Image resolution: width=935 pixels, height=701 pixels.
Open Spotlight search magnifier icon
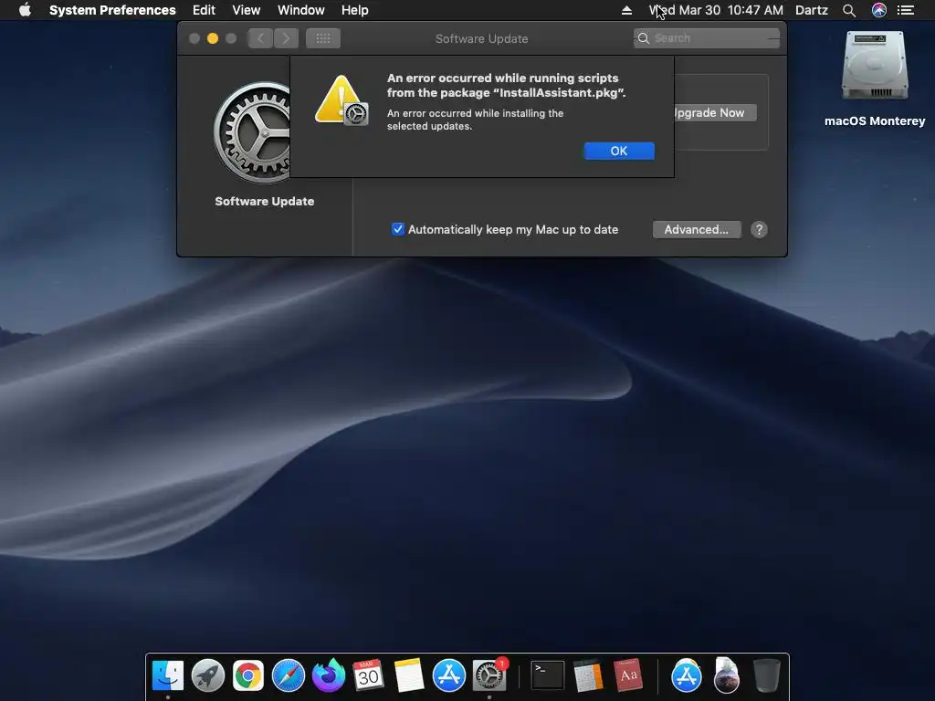click(x=849, y=10)
